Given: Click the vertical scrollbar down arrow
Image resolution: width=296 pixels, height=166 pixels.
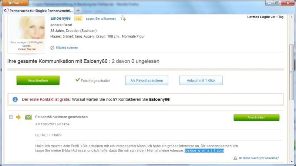Looking at the screenshot, I should click(x=292, y=163).
